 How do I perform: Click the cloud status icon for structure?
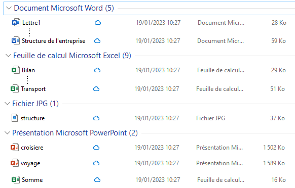coord(96,118)
